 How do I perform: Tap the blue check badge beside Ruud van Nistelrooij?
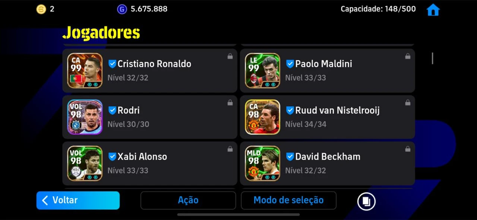point(290,110)
